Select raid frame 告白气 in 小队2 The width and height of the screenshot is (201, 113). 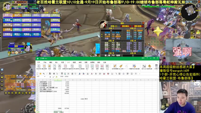[x=17, y=15]
